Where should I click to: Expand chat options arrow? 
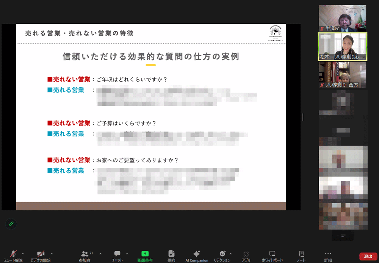pos(127,254)
